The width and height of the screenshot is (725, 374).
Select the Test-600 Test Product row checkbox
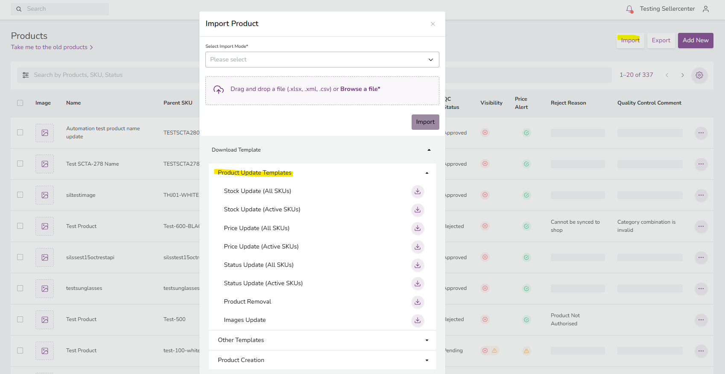[20, 226]
